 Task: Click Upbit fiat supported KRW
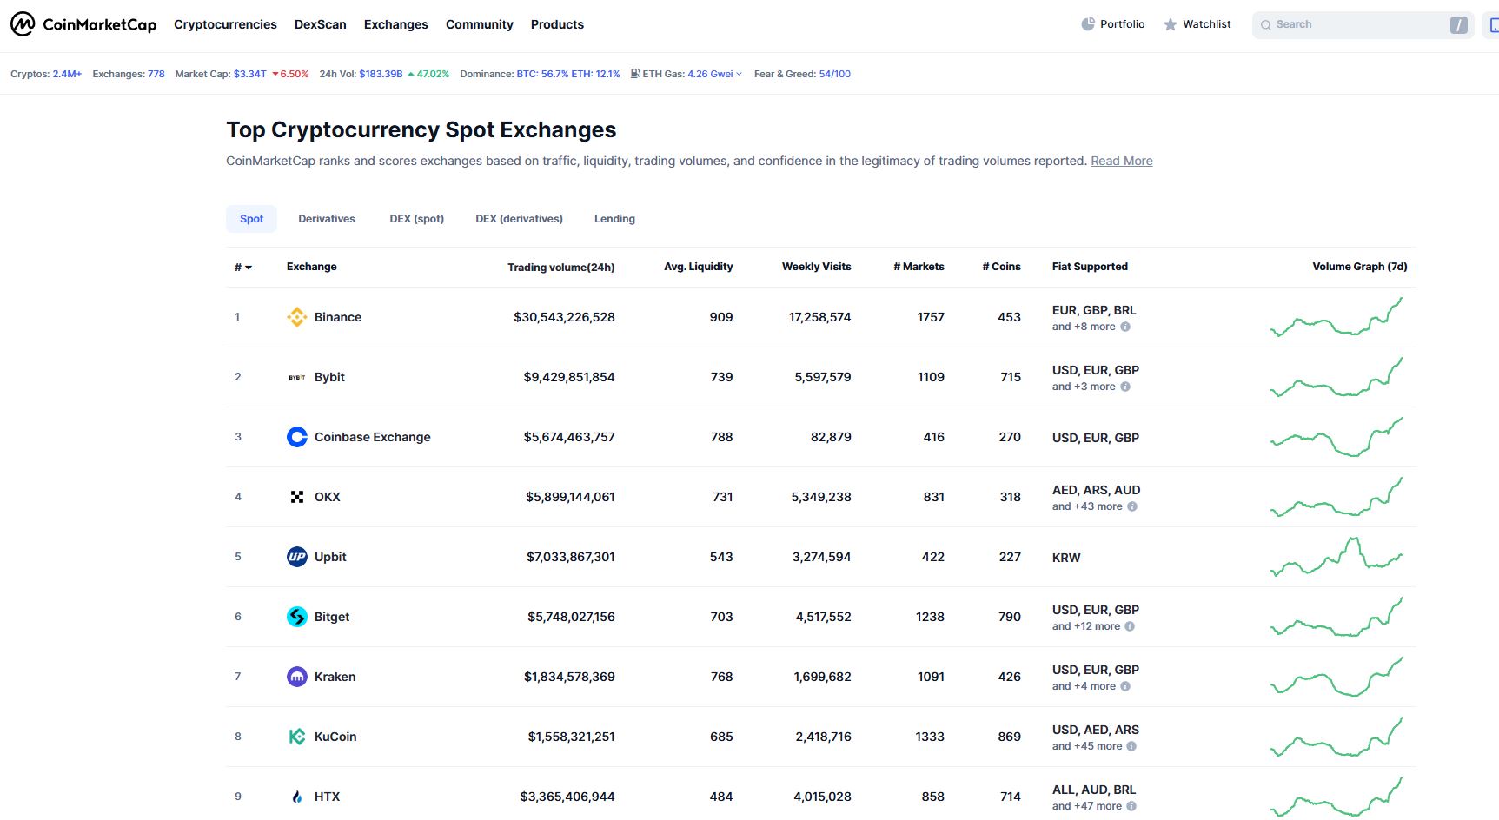click(1066, 558)
